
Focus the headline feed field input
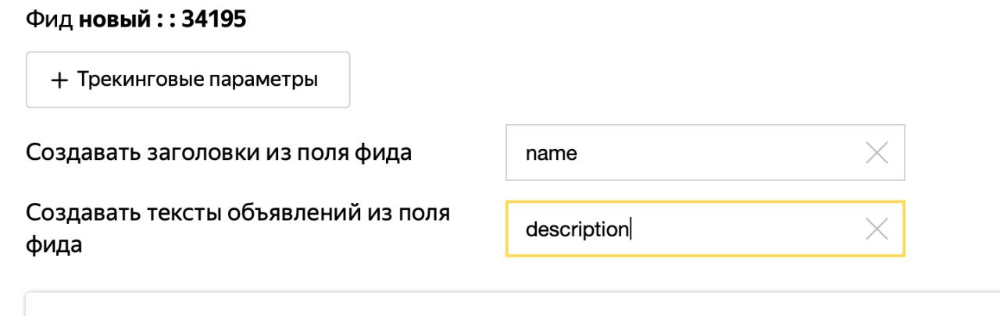(687, 153)
